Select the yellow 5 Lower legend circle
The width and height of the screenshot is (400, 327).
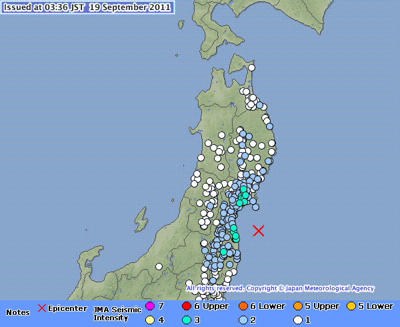click(x=351, y=306)
